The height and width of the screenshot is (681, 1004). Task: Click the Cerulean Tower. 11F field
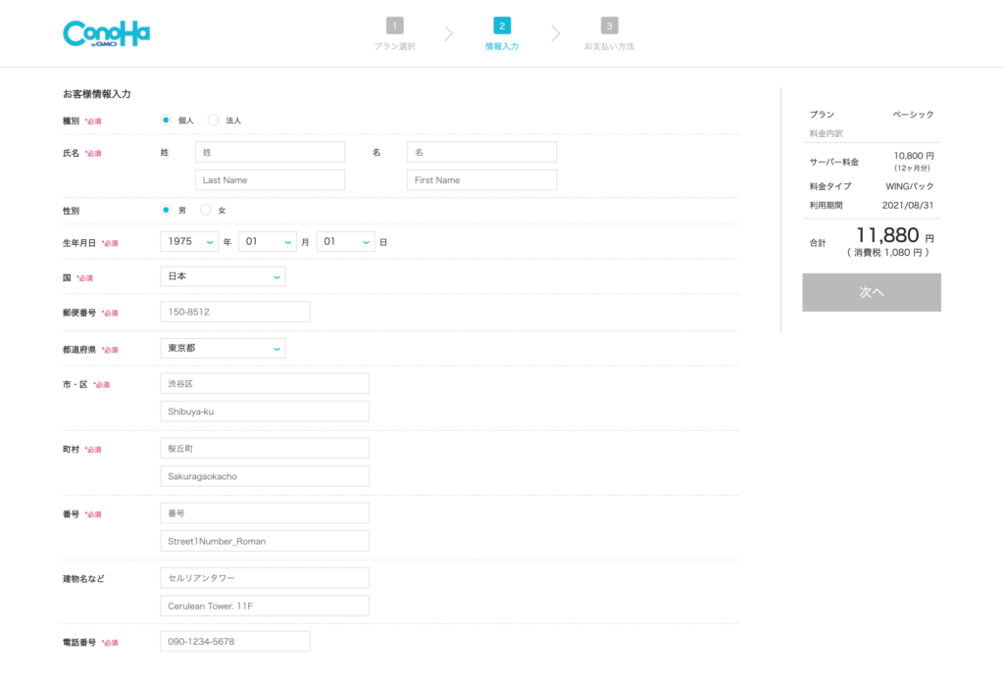pyautogui.click(x=265, y=606)
